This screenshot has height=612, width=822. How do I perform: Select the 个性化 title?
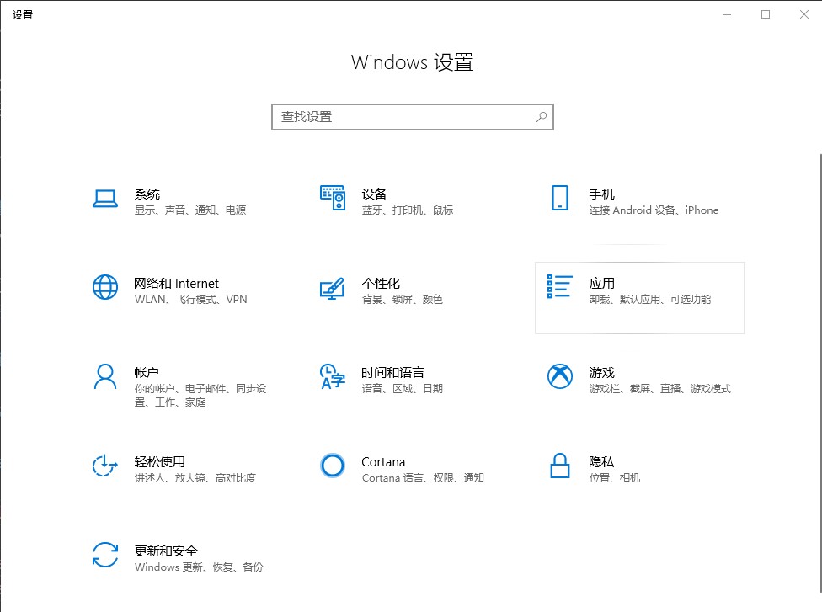point(381,284)
